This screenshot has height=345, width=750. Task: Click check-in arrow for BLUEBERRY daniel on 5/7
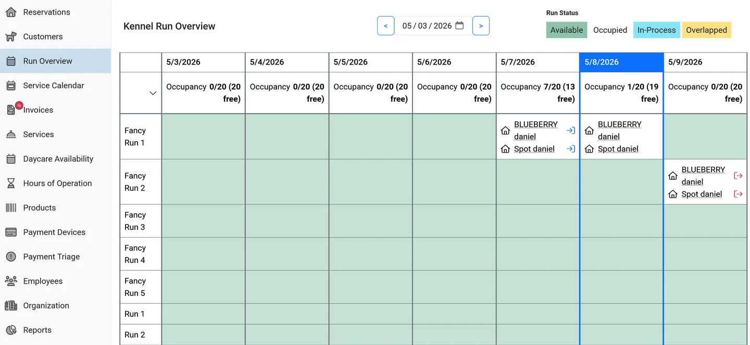point(571,131)
